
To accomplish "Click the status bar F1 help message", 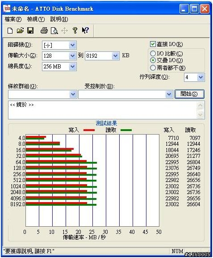I will coord(29,251).
